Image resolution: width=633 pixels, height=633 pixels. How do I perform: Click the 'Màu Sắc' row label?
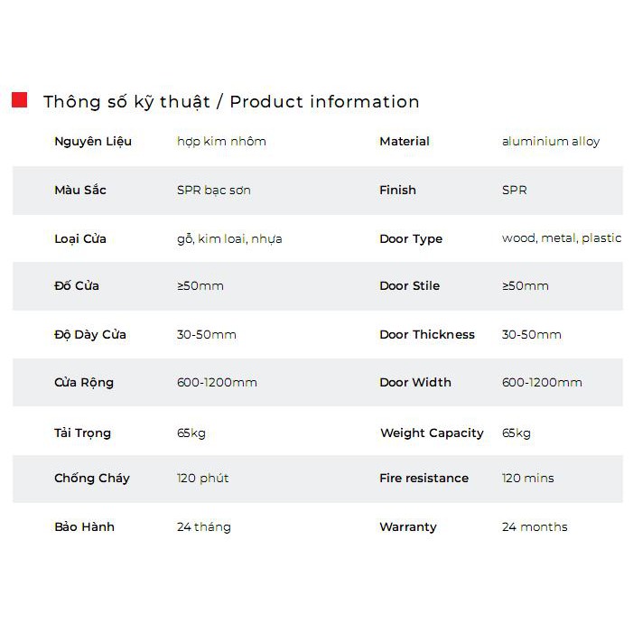pyautogui.click(x=80, y=191)
